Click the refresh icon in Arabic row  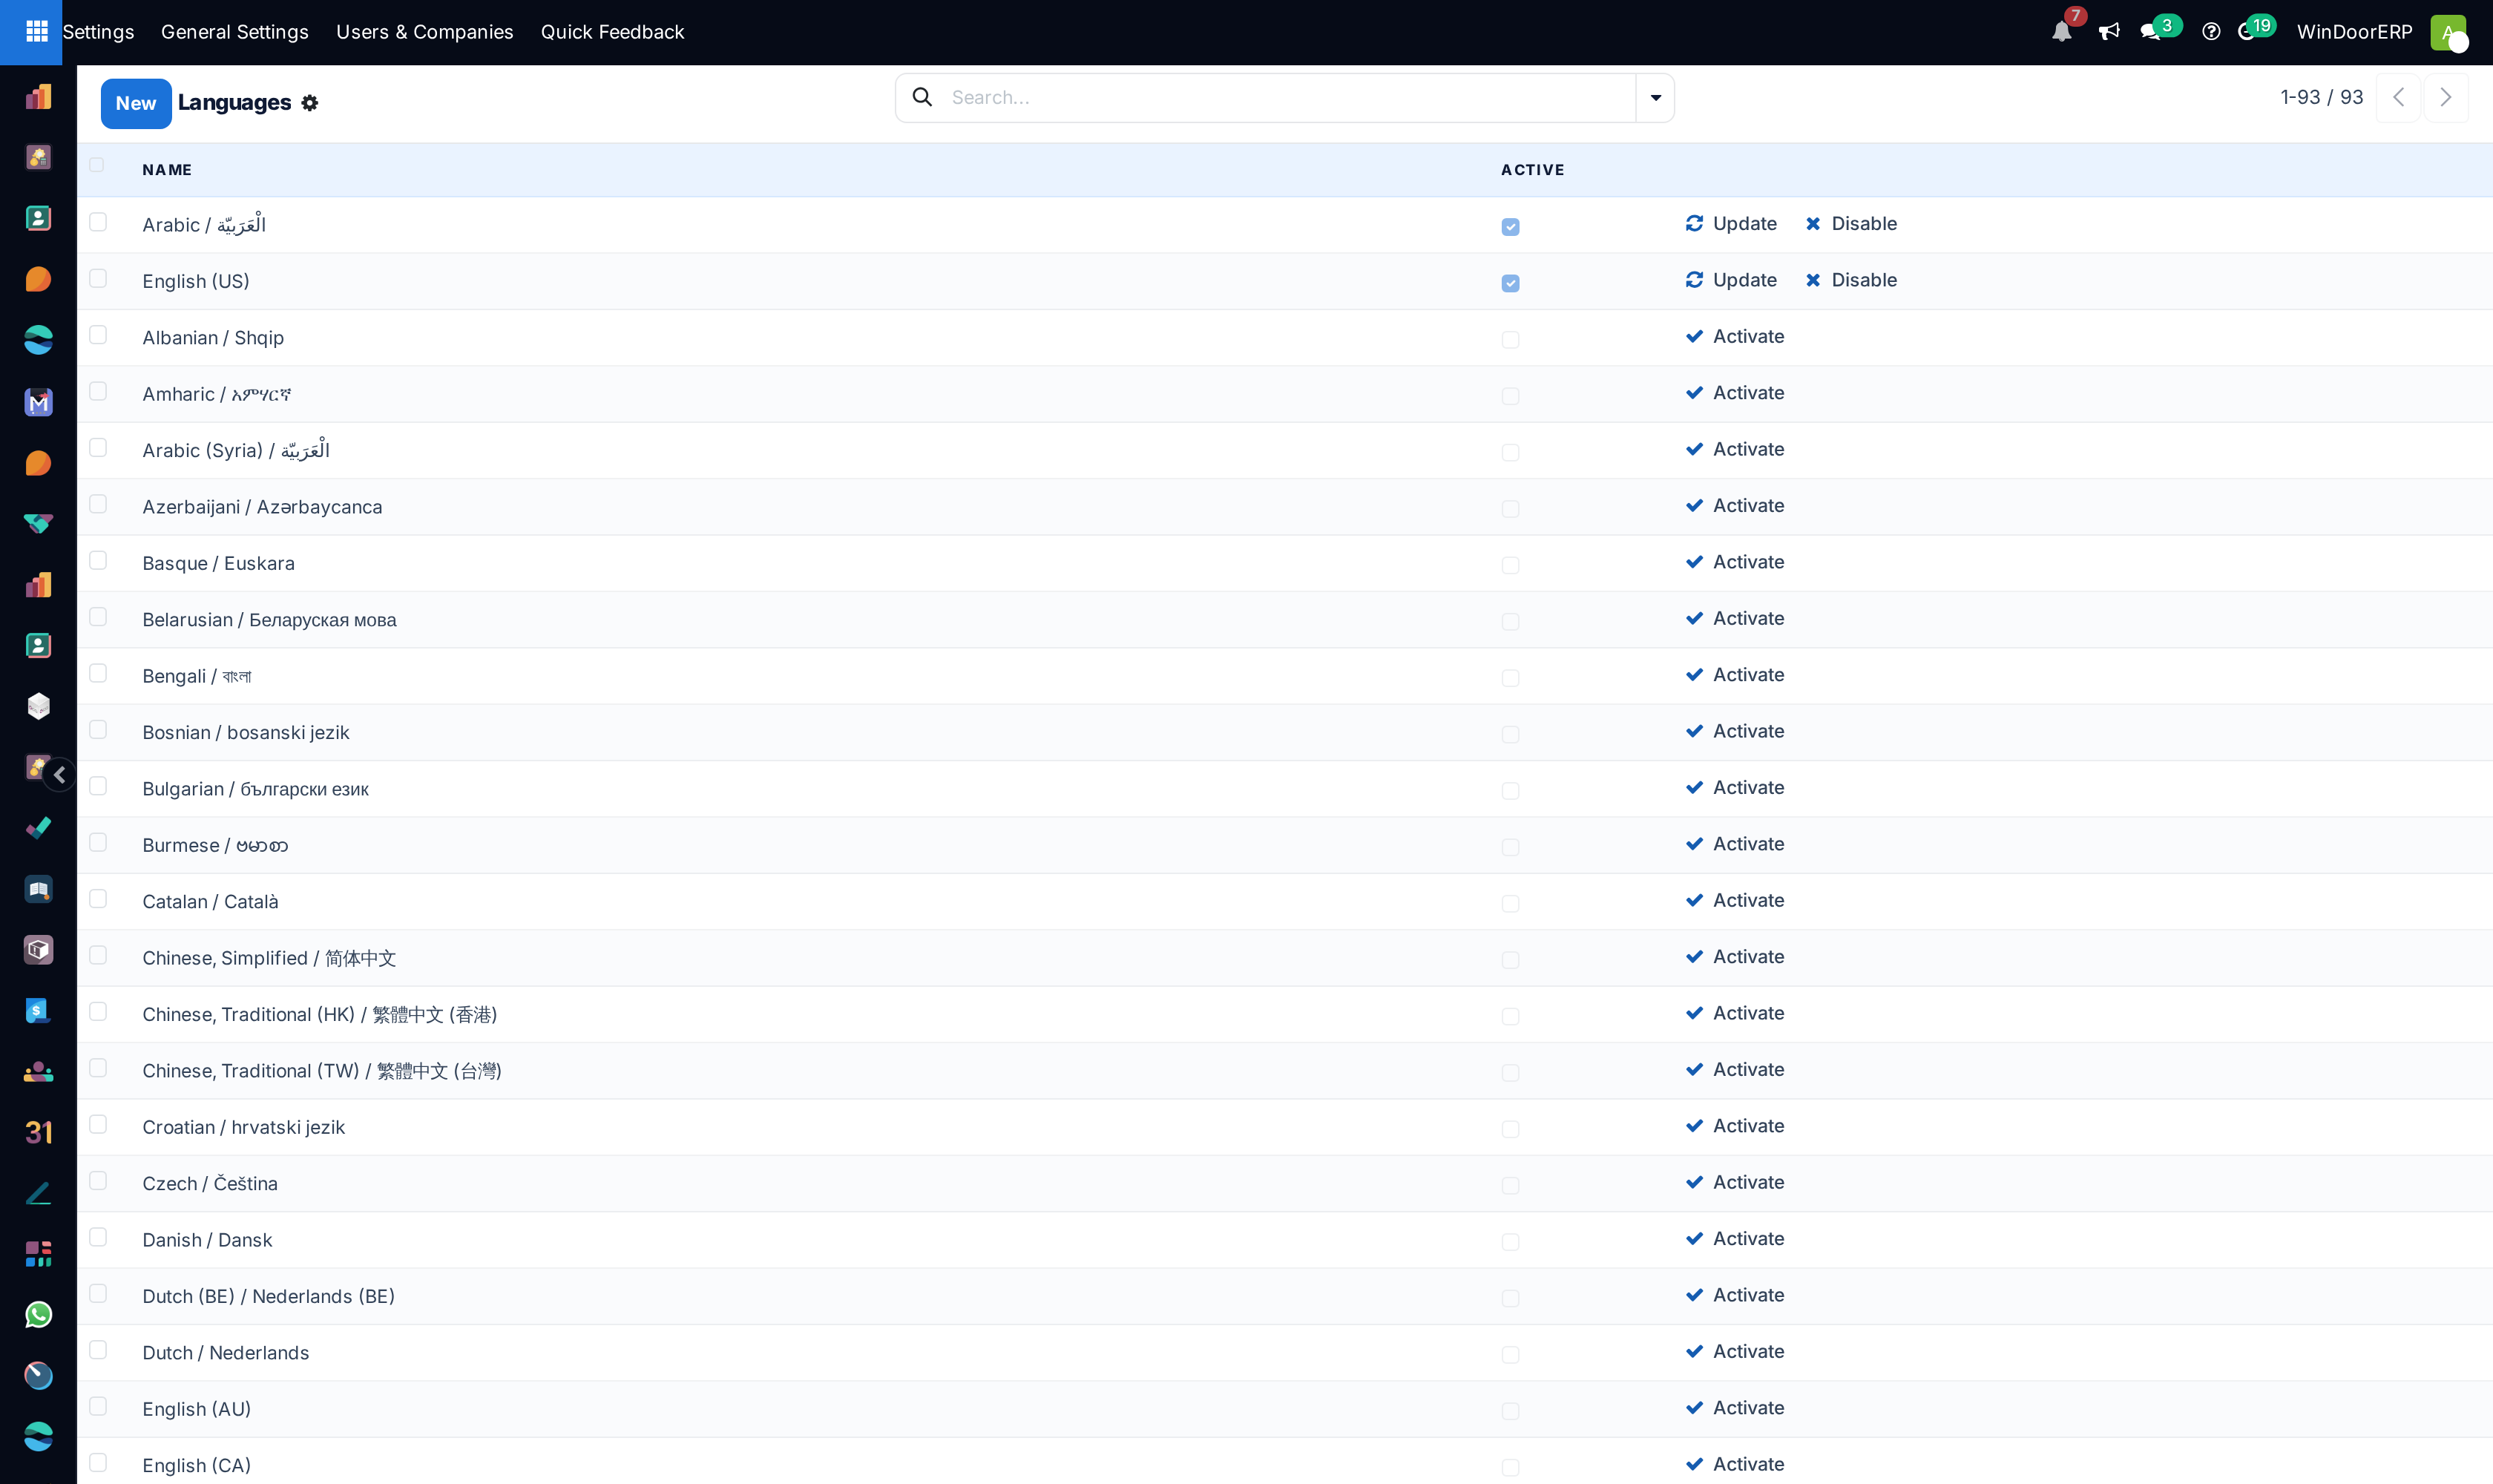(1694, 223)
